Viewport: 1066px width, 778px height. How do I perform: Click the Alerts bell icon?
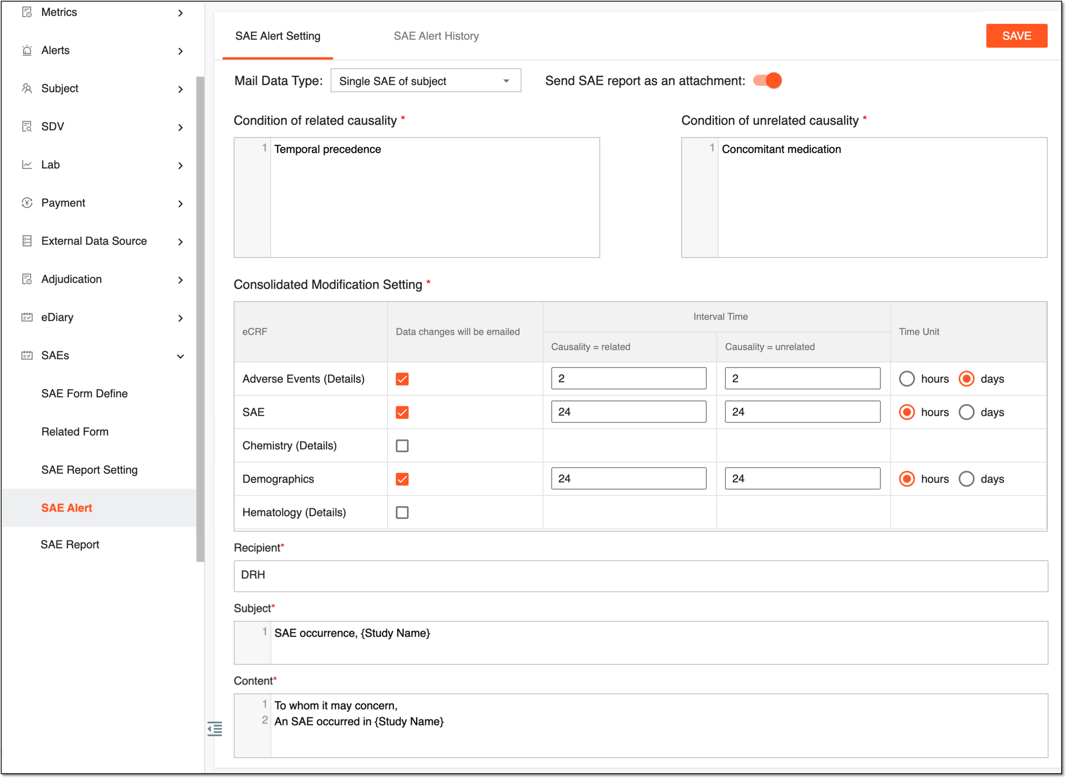27,50
